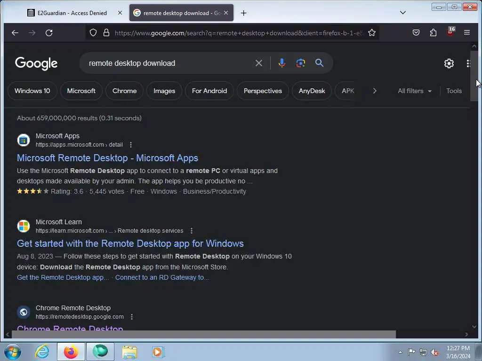Apply the For Android filter chip

(x=209, y=91)
